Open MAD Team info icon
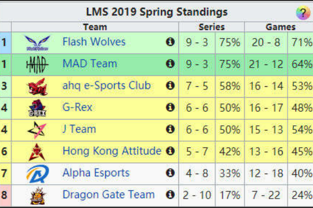The height and width of the screenshot is (208, 313). pos(170,64)
